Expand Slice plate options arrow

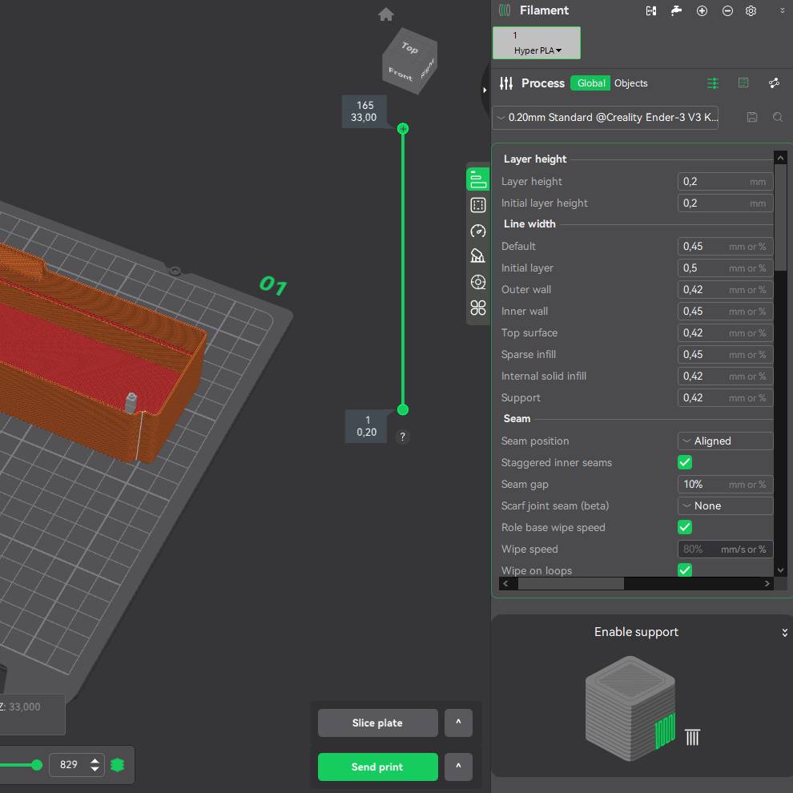tap(458, 723)
